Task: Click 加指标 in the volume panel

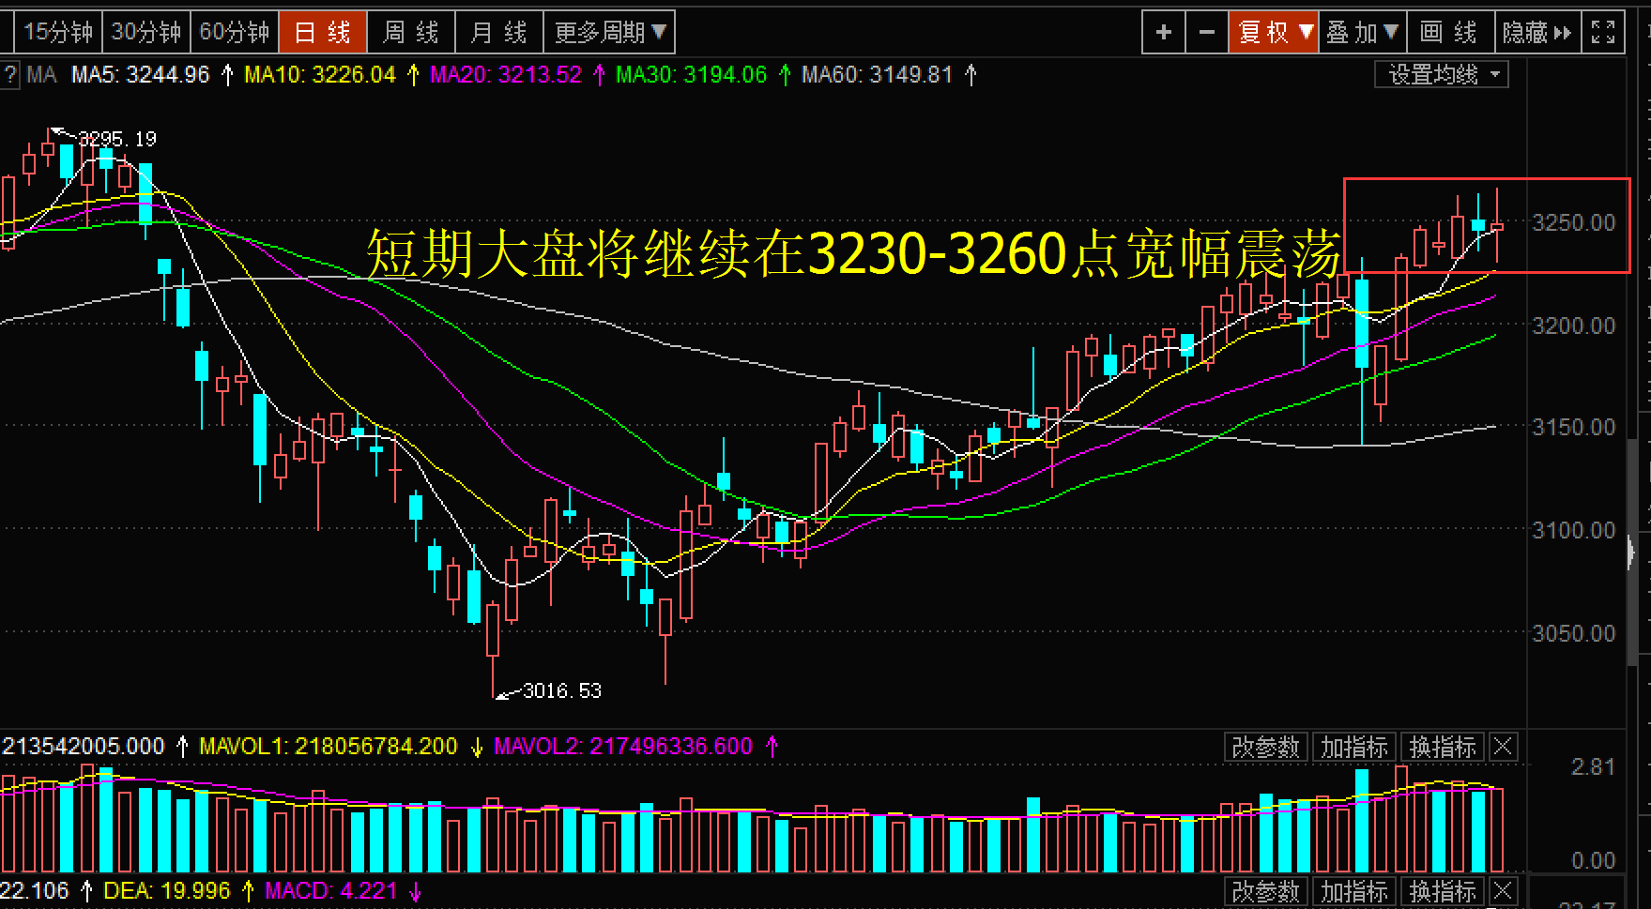Action: coord(1354,748)
